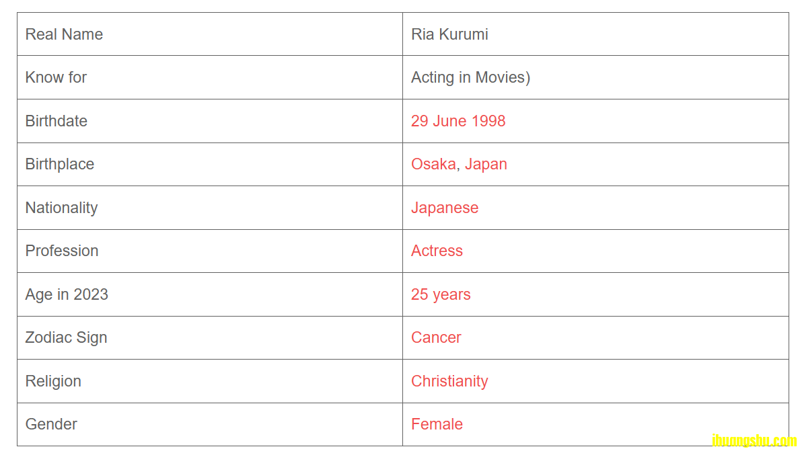The image size is (800, 451).
Task: Click the "Female" gender link
Action: (437, 424)
